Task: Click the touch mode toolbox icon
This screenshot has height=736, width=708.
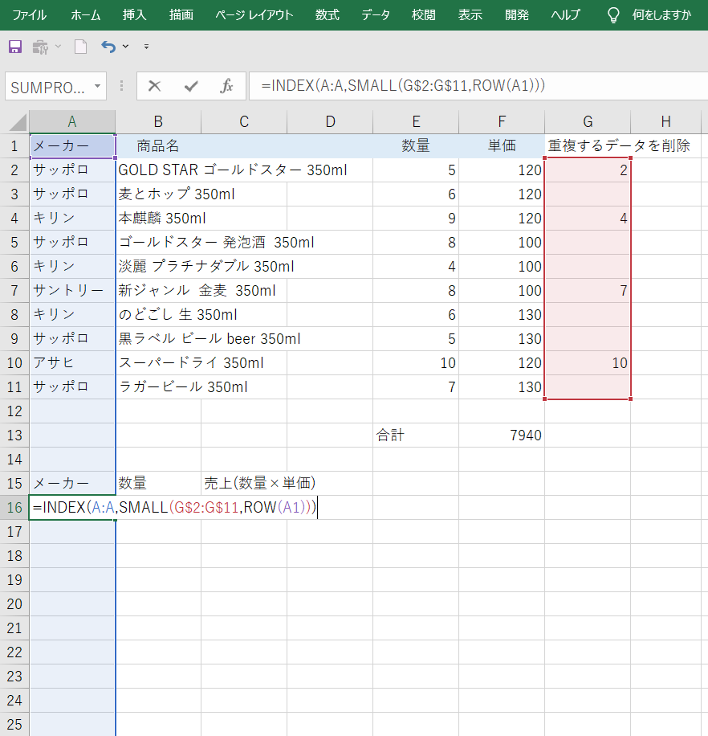Action: point(39,47)
